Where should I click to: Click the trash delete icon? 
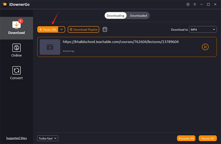click(x=105, y=29)
